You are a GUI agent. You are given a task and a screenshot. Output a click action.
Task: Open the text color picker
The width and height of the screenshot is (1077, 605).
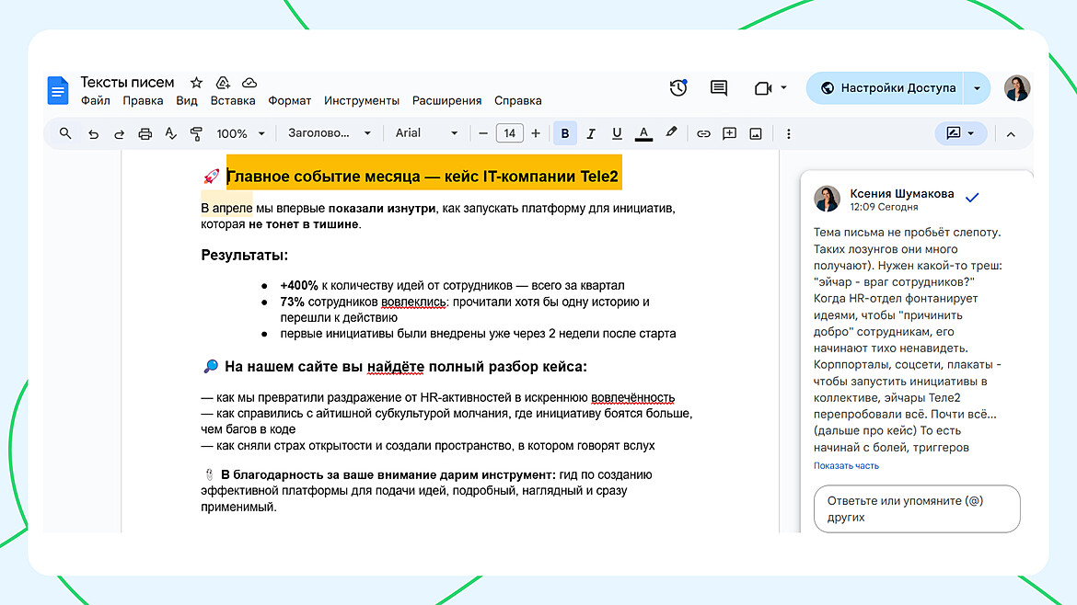(x=643, y=134)
